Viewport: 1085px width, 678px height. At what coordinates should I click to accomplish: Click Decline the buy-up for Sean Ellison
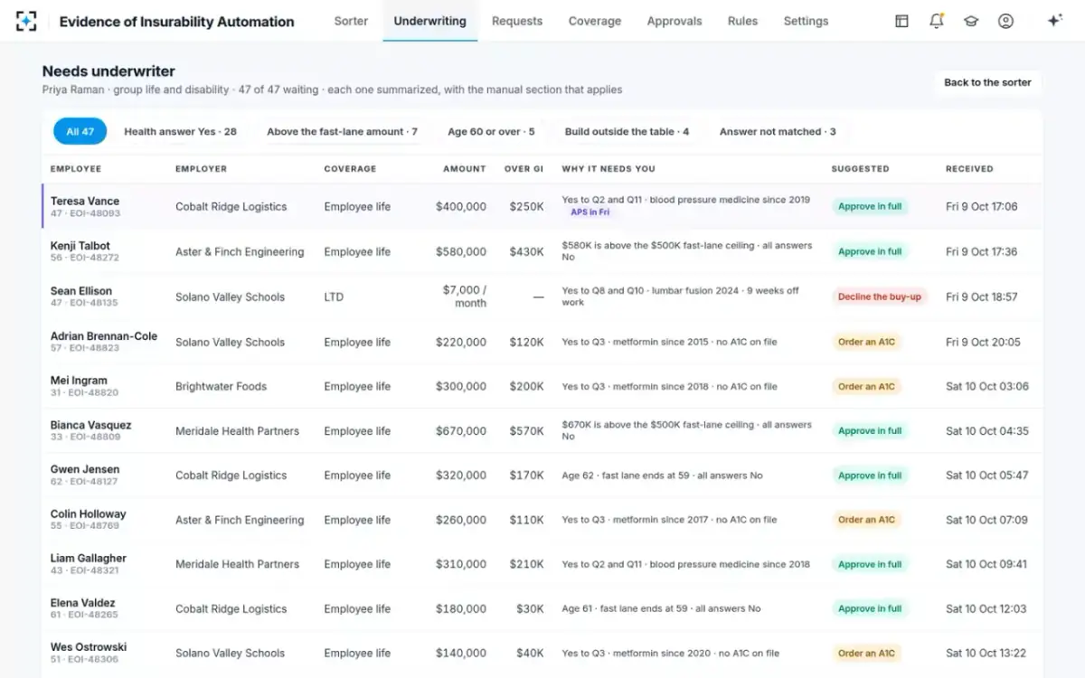click(880, 297)
